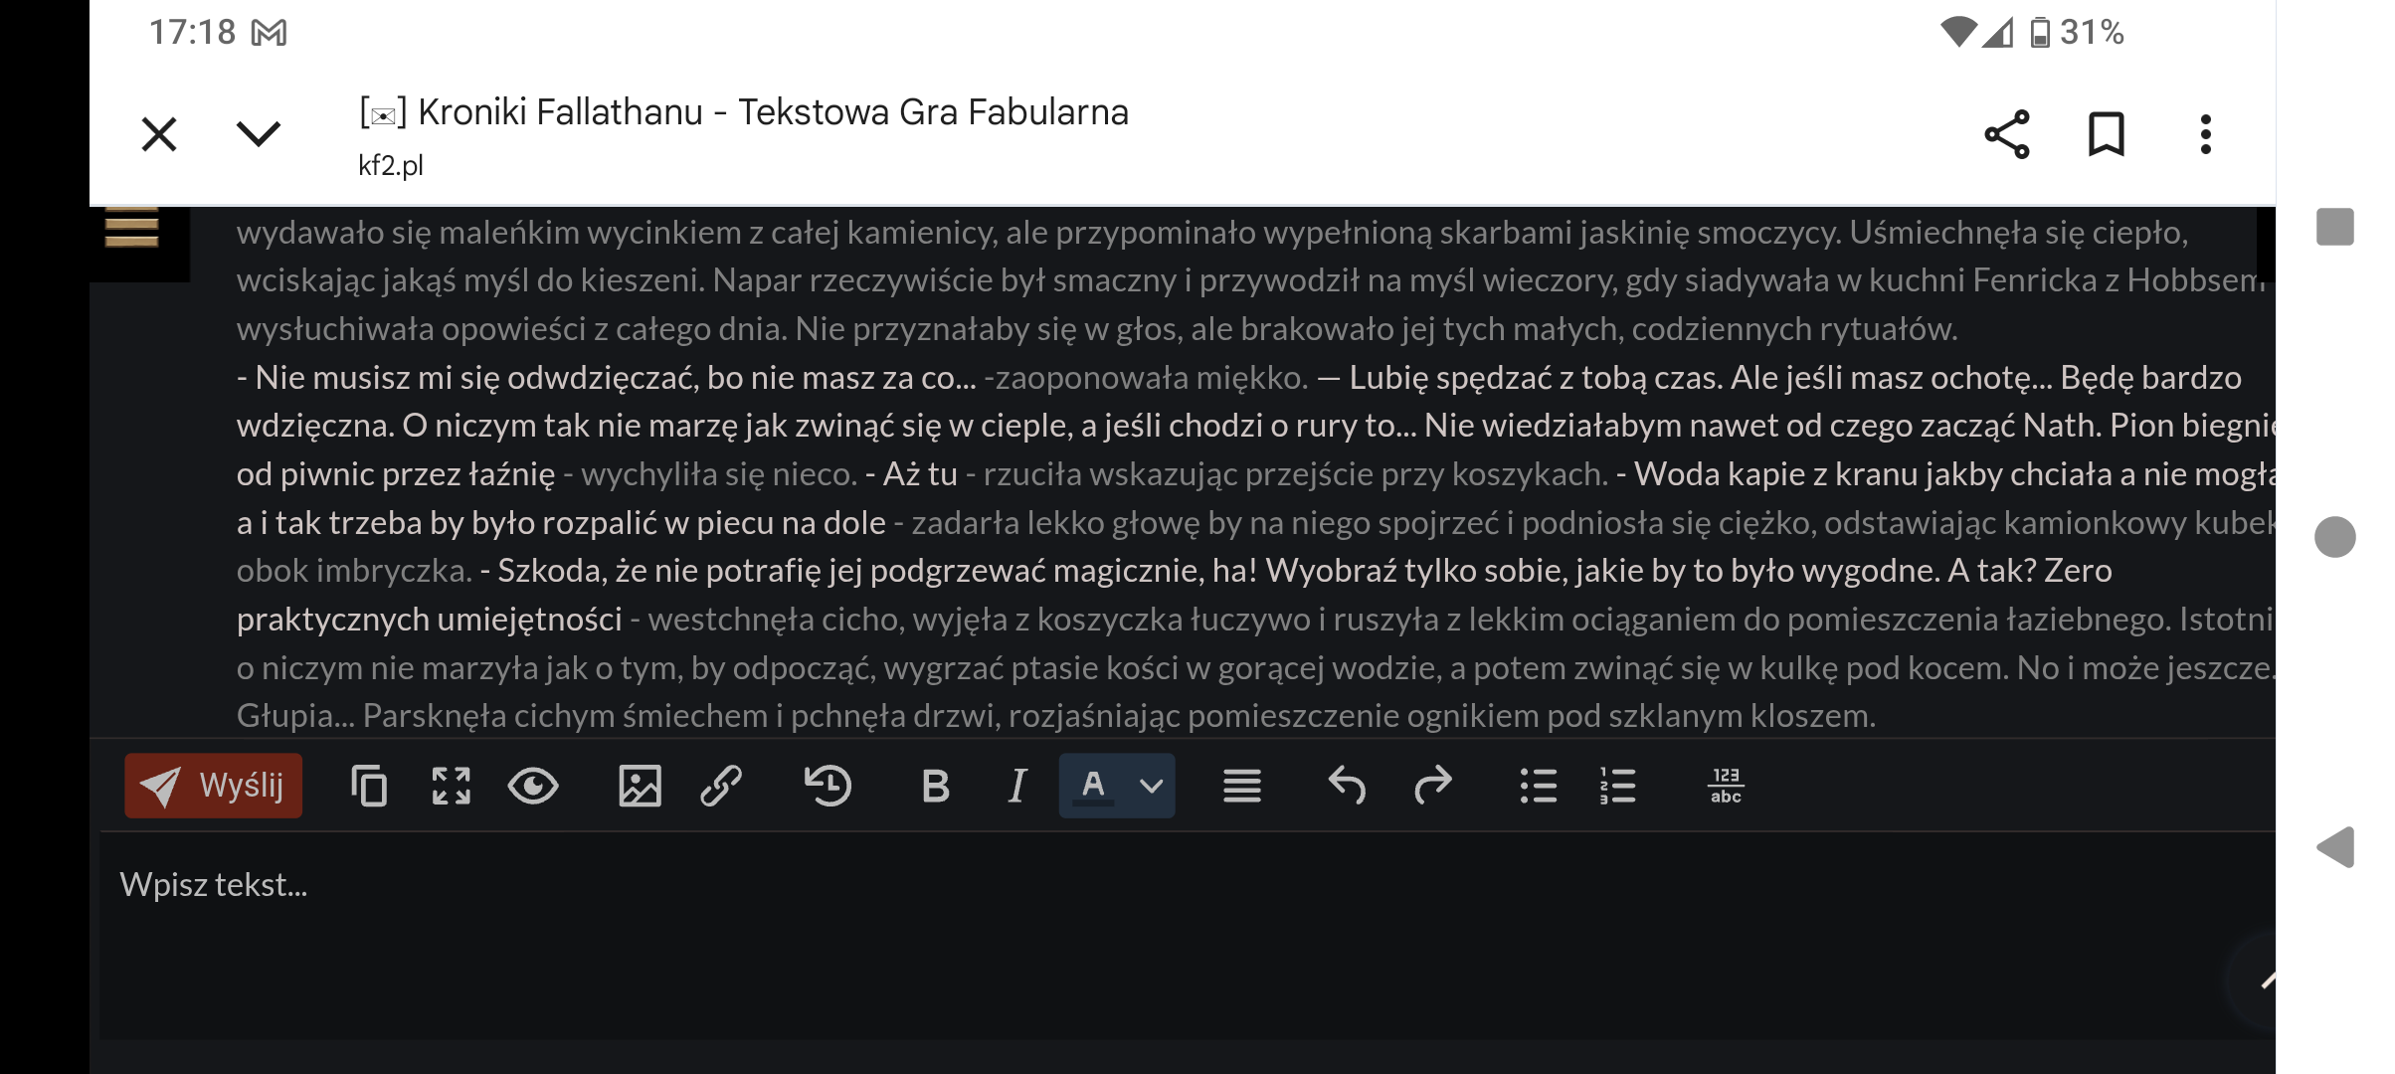
Task: Click the copy text icon in toolbar
Action: point(369,786)
